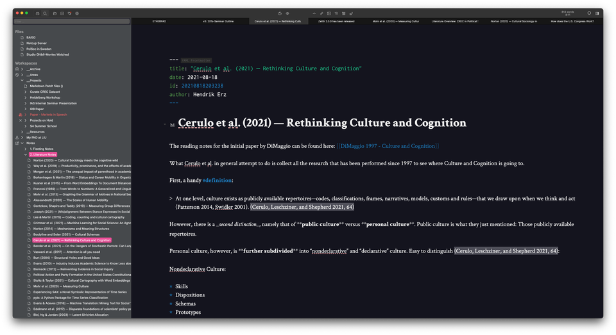Image resolution: width=616 pixels, height=335 pixels.
Task: Click the #definition tag in the text
Action: click(x=217, y=181)
